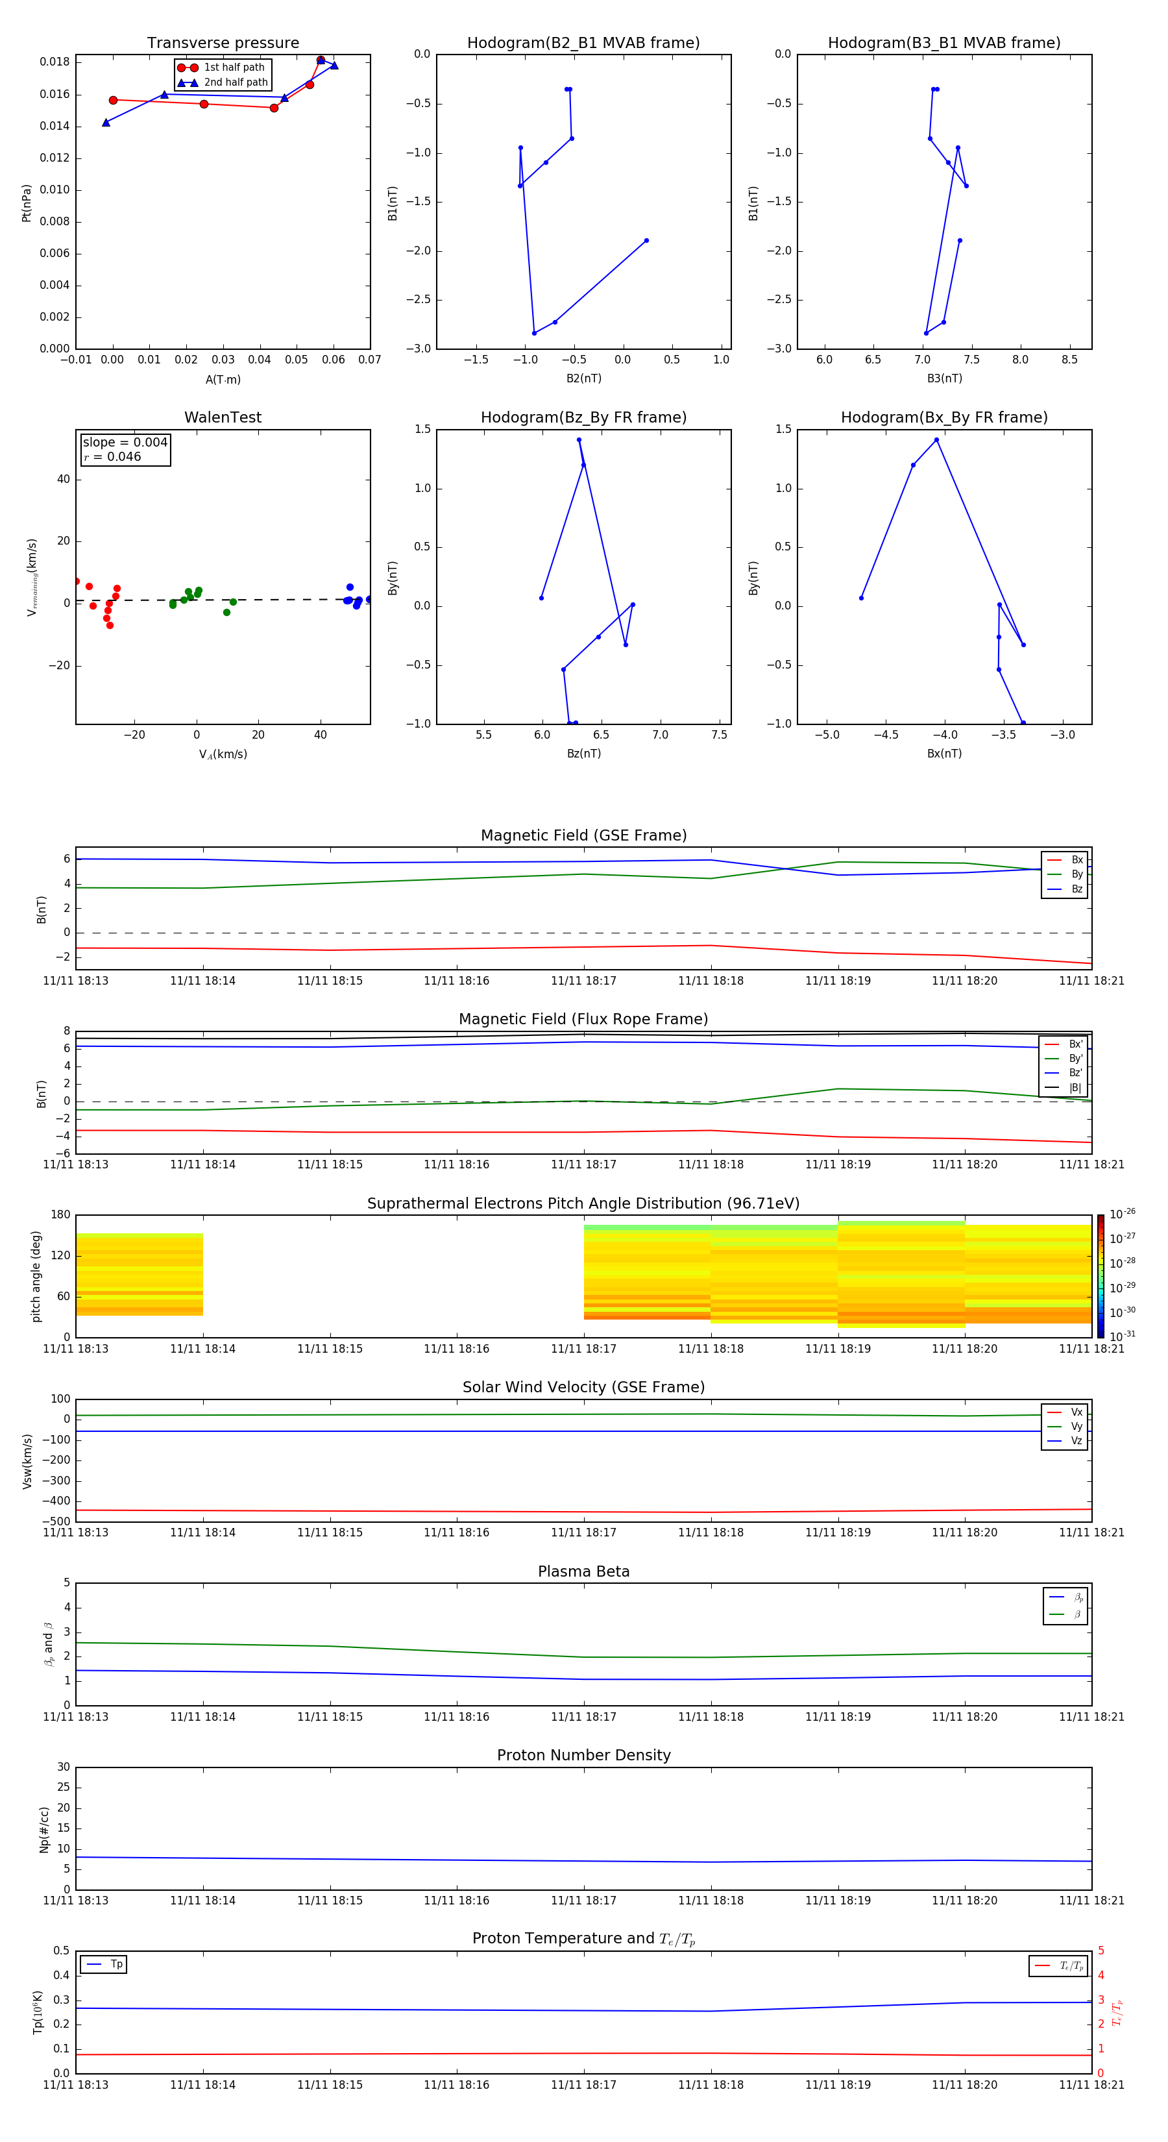Screen dimensions: 1168x2142
Task: Click the 'A(T·m)' x-axis label
Action: pyautogui.click(x=223, y=380)
